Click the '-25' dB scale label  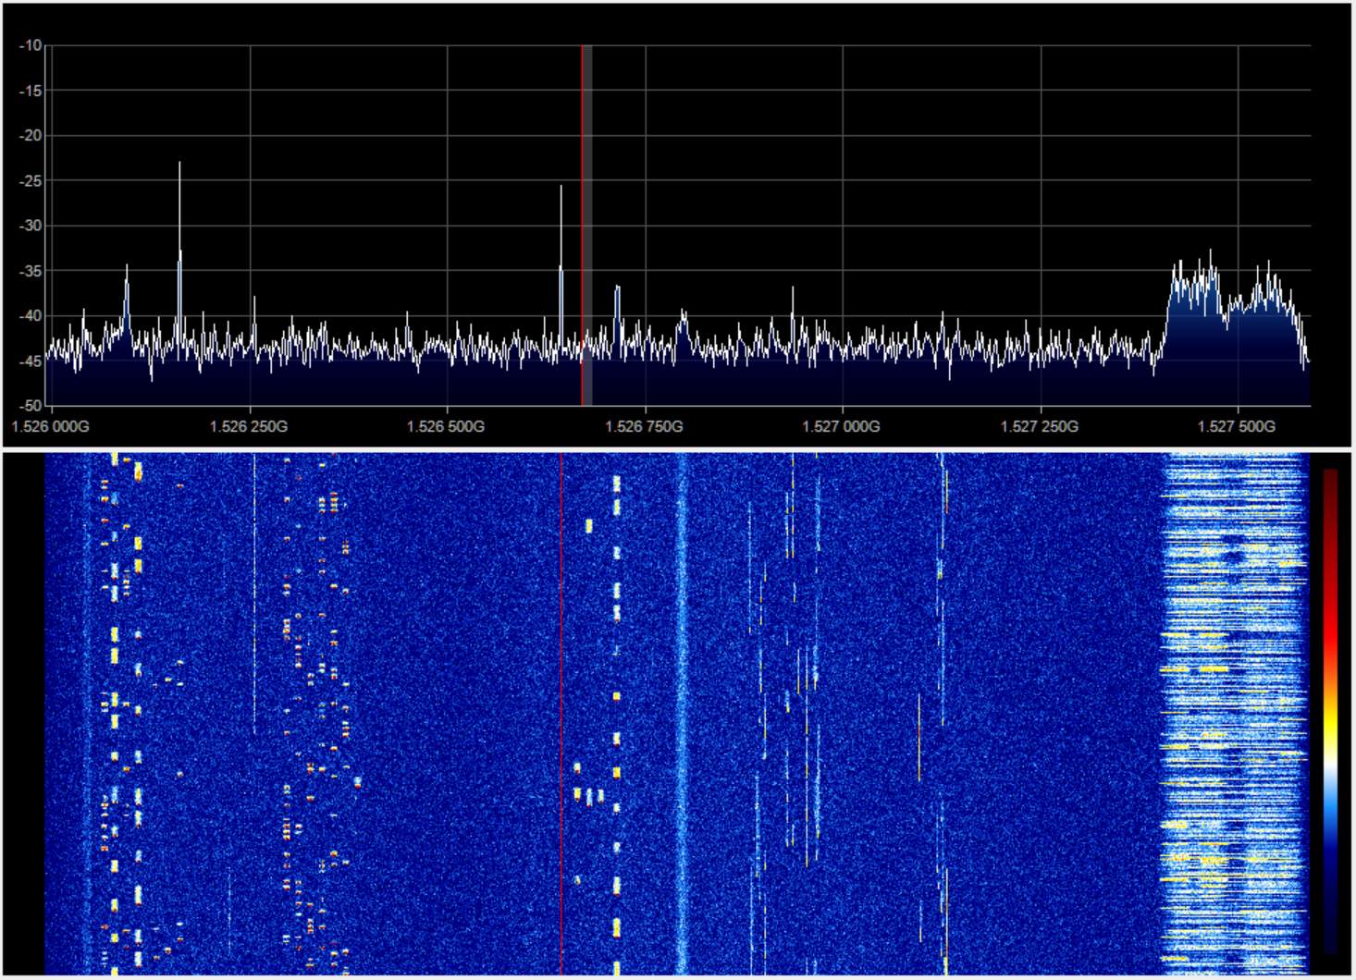coord(31,181)
